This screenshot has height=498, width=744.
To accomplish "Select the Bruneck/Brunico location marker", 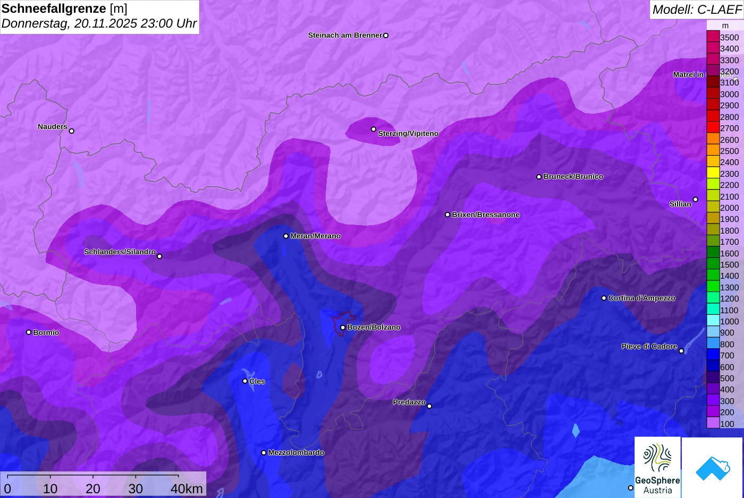I will pos(539,177).
